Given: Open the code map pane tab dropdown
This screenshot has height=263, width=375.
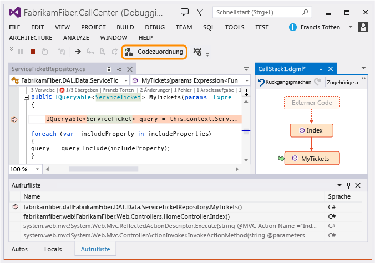Looking at the screenshot, I should [x=363, y=68].
